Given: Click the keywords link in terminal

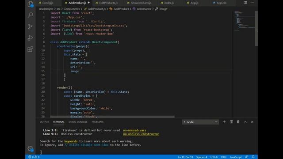Looking at the screenshot, I should [71, 141].
